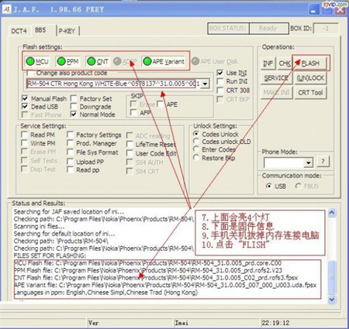Check SKIP APE checkbox
349x329 pixels.
161,105
